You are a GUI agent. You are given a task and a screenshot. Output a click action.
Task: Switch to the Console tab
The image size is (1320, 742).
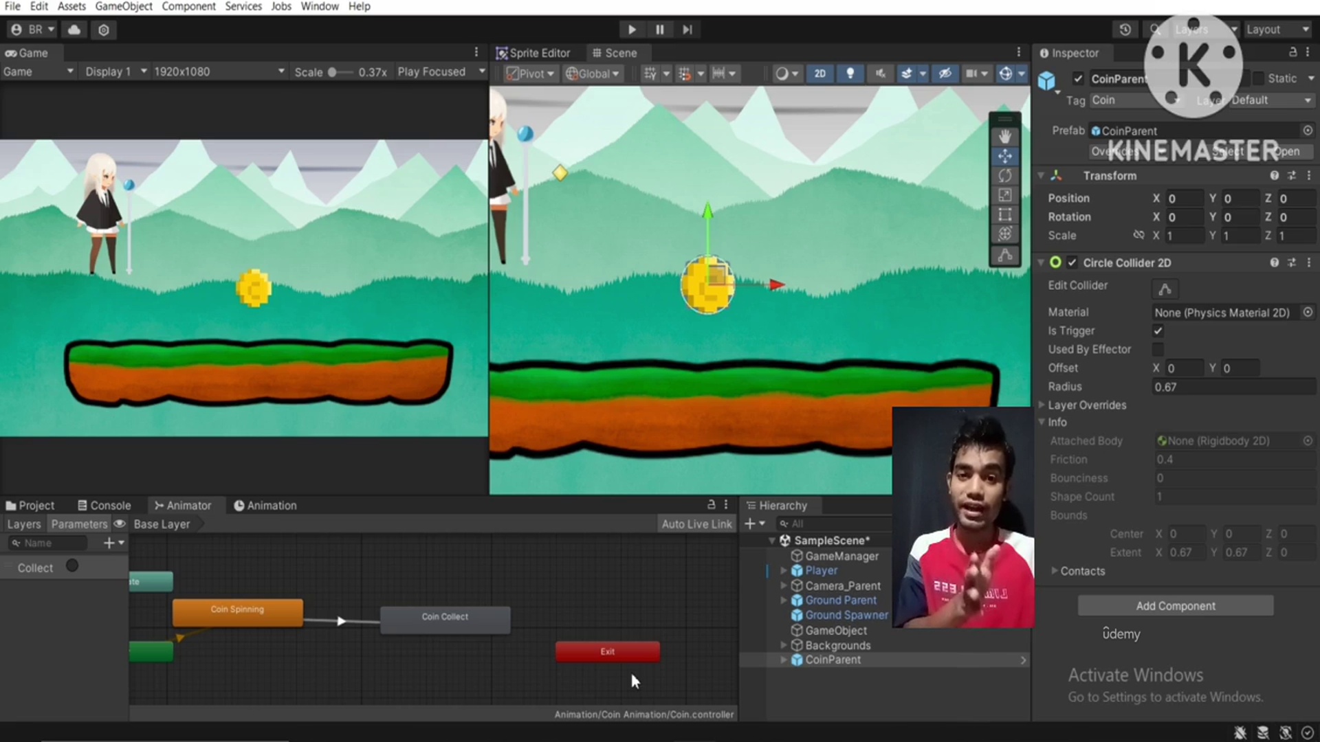(x=104, y=505)
